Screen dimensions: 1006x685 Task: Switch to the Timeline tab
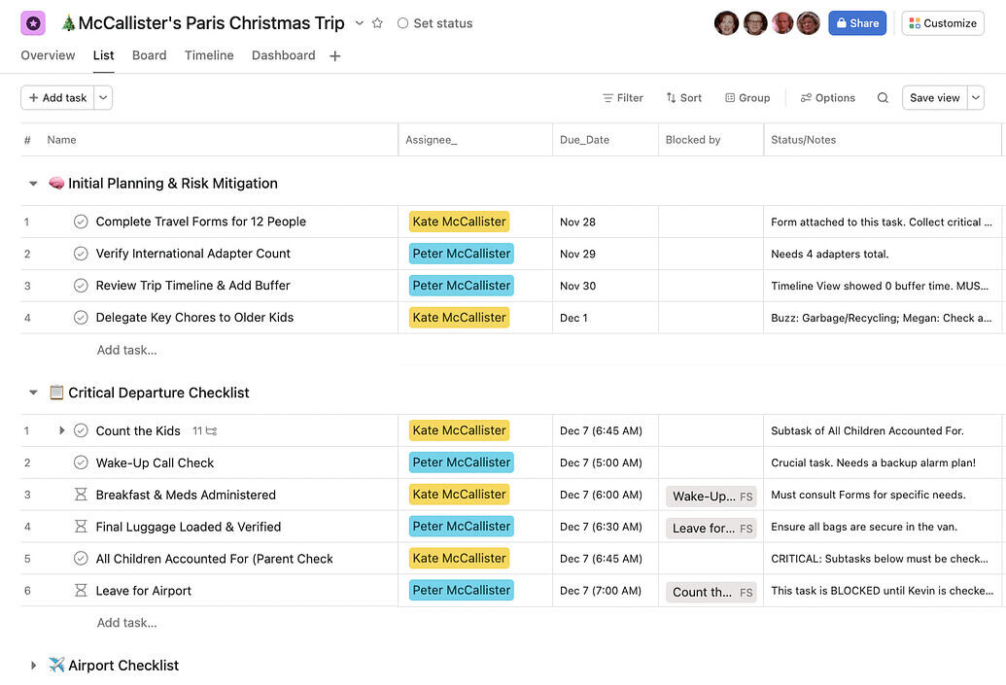click(x=209, y=55)
